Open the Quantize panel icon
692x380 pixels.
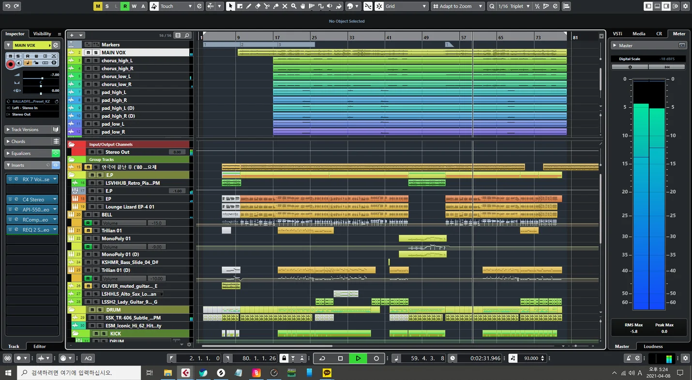pyautogui.click(x=556, y=6)
